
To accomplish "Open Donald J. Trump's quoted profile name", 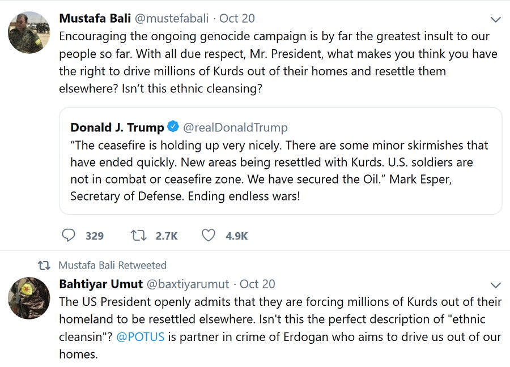I will (x=117, y=127).
